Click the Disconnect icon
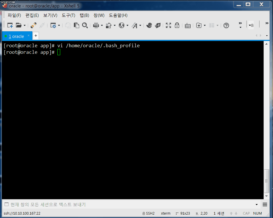Viewport: 273px width, 218px height. 42,25
